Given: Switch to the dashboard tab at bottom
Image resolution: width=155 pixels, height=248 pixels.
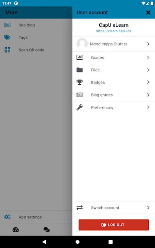Looking at the screenshot, I should click(x=16, y=230).
